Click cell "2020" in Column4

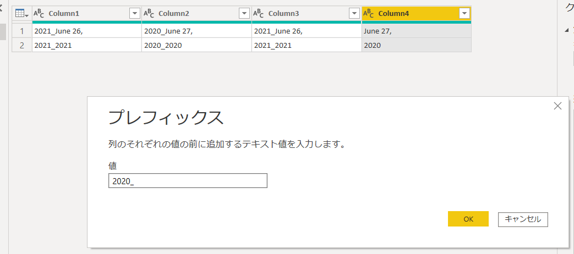(x=416, y=45)
